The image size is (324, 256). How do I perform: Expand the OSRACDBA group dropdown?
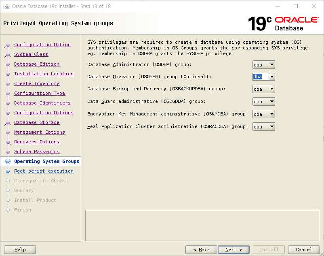pos(264,126)
